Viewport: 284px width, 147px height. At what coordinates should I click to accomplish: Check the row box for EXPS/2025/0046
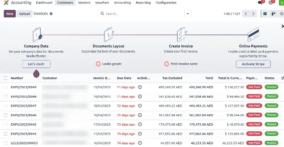click(6, 115)
